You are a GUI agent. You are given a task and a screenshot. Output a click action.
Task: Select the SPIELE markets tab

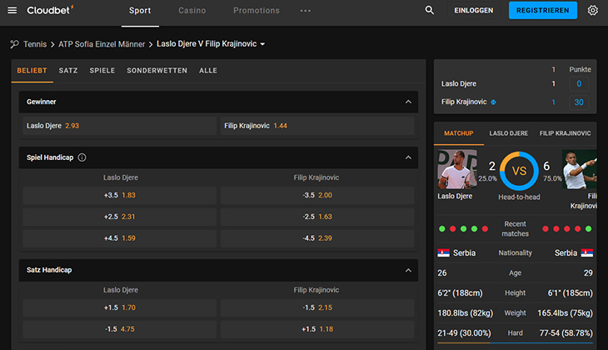(102, 71)
